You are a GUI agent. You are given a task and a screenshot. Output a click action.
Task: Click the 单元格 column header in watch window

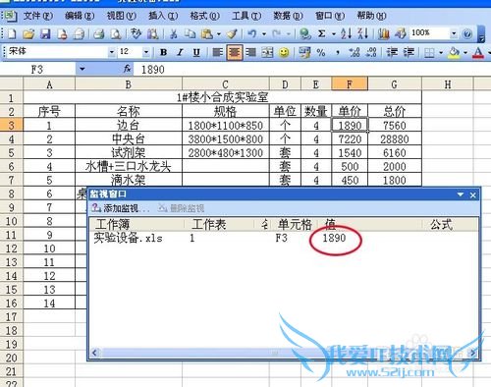295,224
